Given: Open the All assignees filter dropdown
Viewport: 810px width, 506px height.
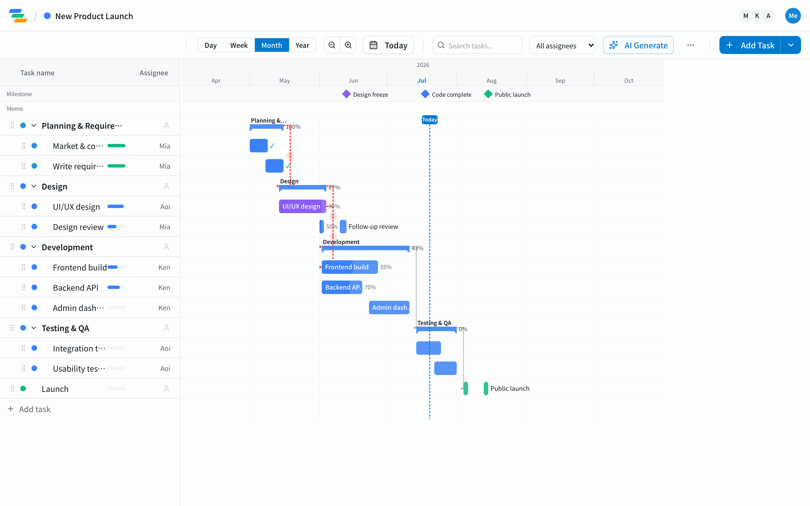Looking at the screenshot, I should tap(563, 45).
